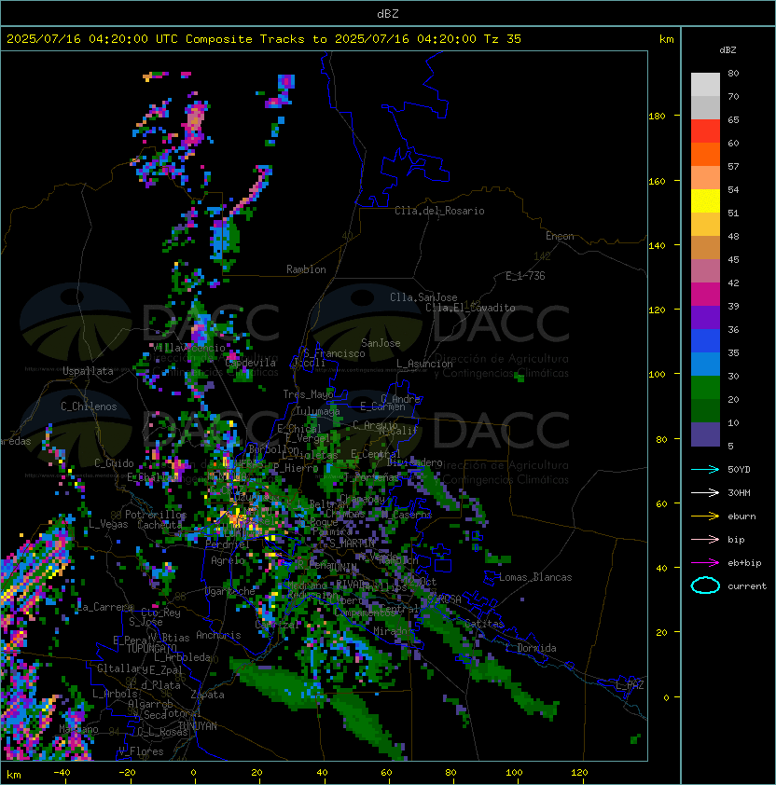Click the eb+bip legend label
The height and width of the screenshot is (785, 776).
(x=744, y=563)
